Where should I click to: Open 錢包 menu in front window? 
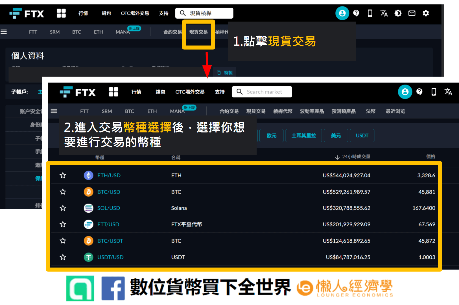pyautogui.click(x=160, y=92)
